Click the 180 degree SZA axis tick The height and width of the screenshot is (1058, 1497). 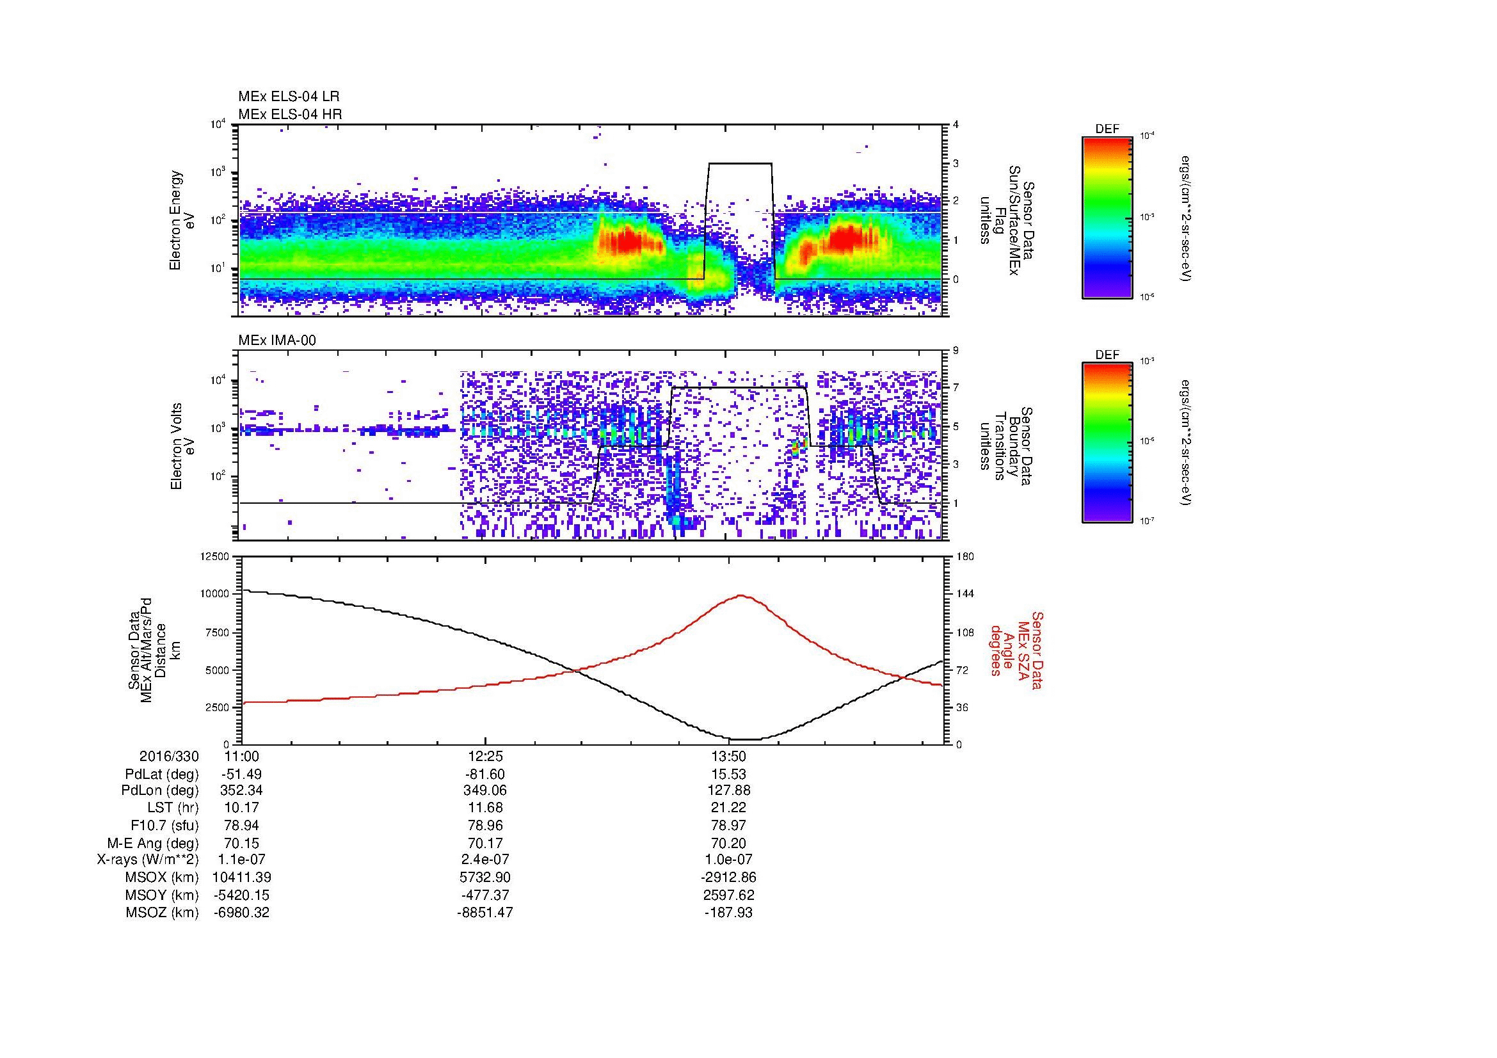(965, 556)
